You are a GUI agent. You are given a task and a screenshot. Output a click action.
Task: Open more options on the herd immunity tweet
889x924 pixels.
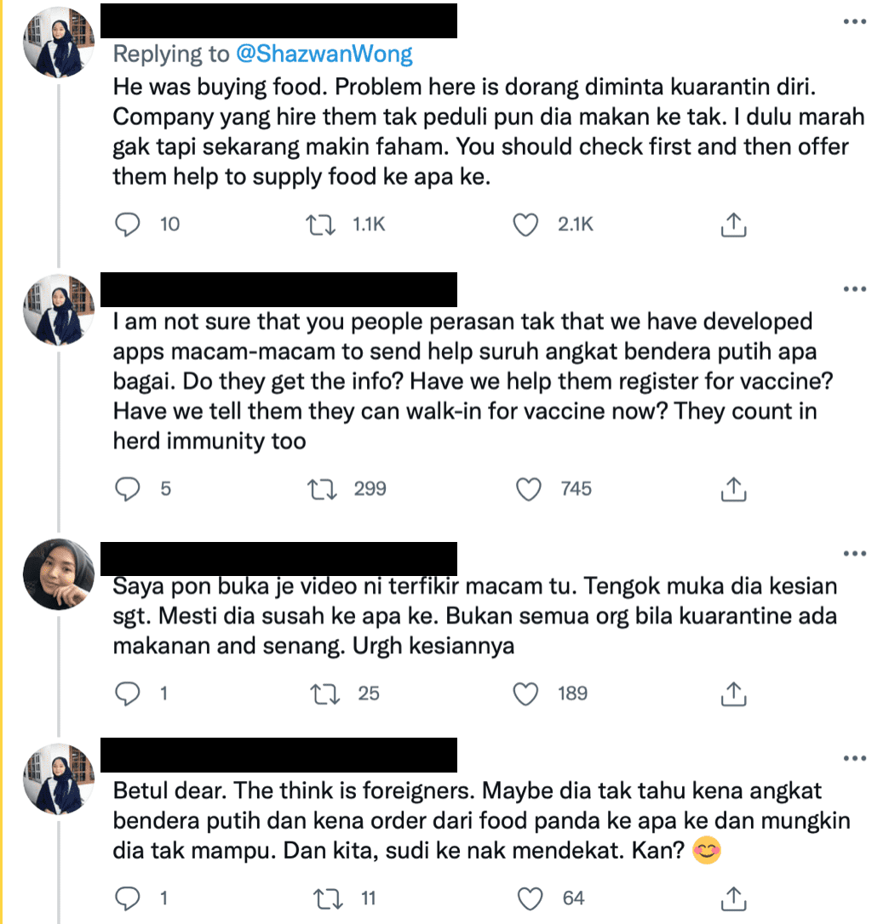[x=854, y=290]
